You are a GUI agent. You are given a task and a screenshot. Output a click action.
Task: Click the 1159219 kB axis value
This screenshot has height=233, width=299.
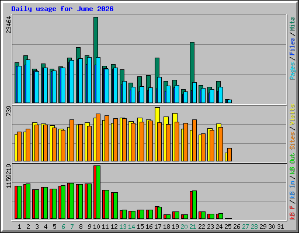(9, 176)
